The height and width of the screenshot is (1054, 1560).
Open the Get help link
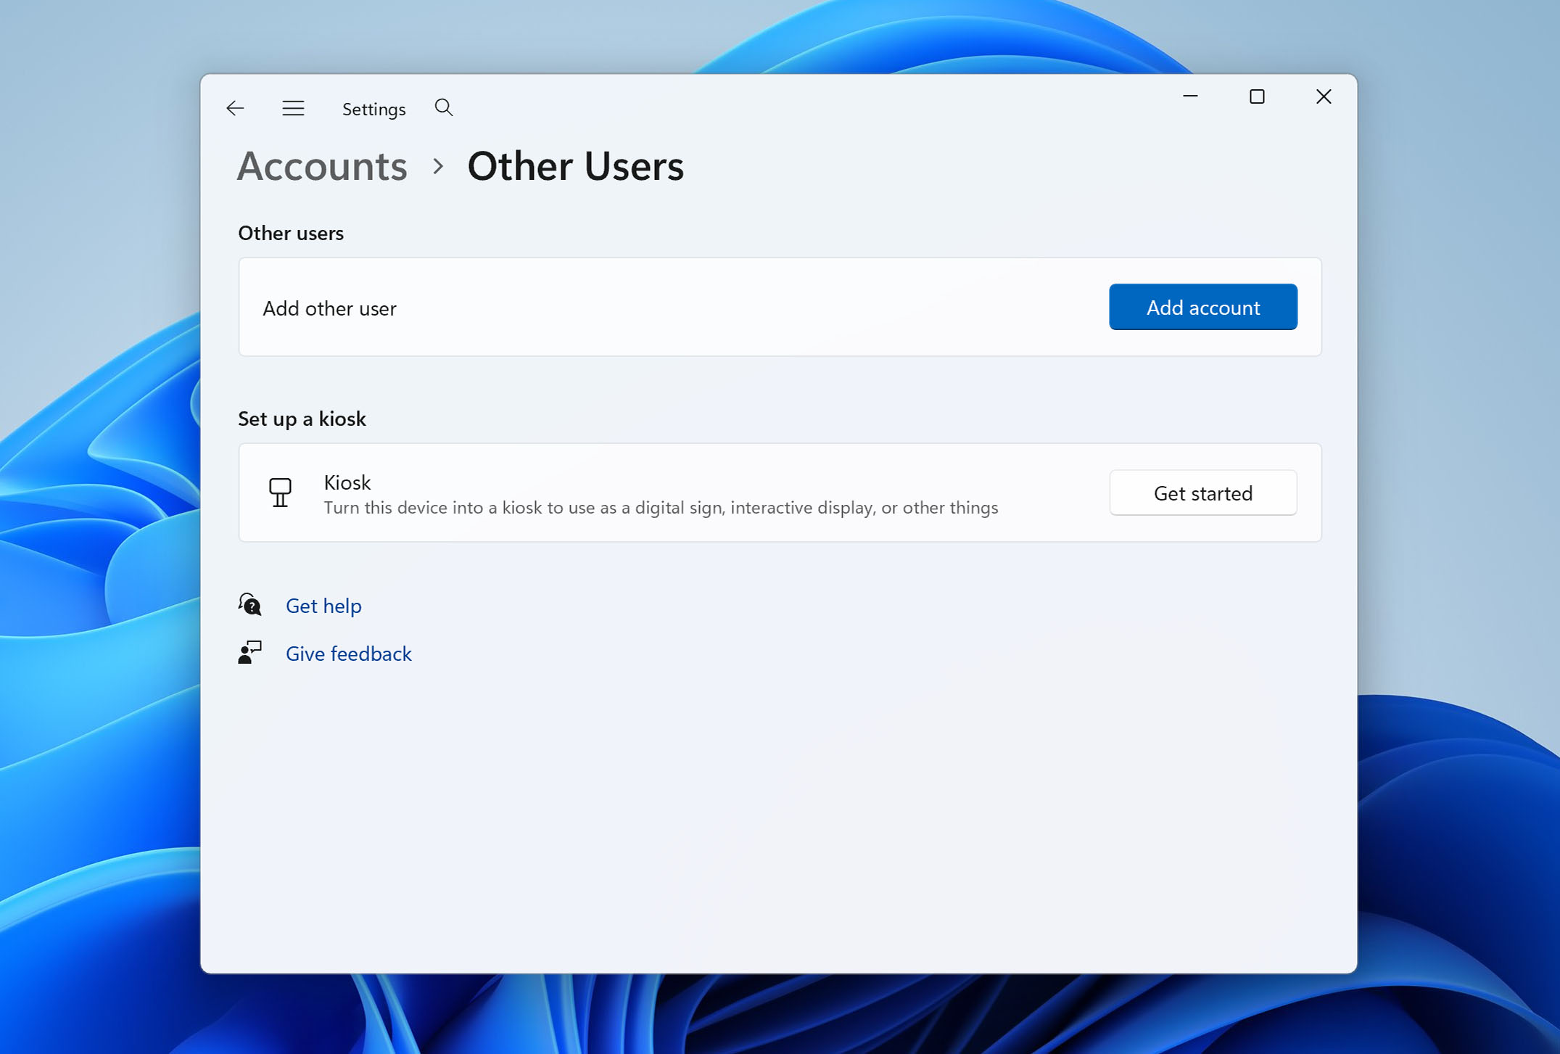tap(323, 605)
